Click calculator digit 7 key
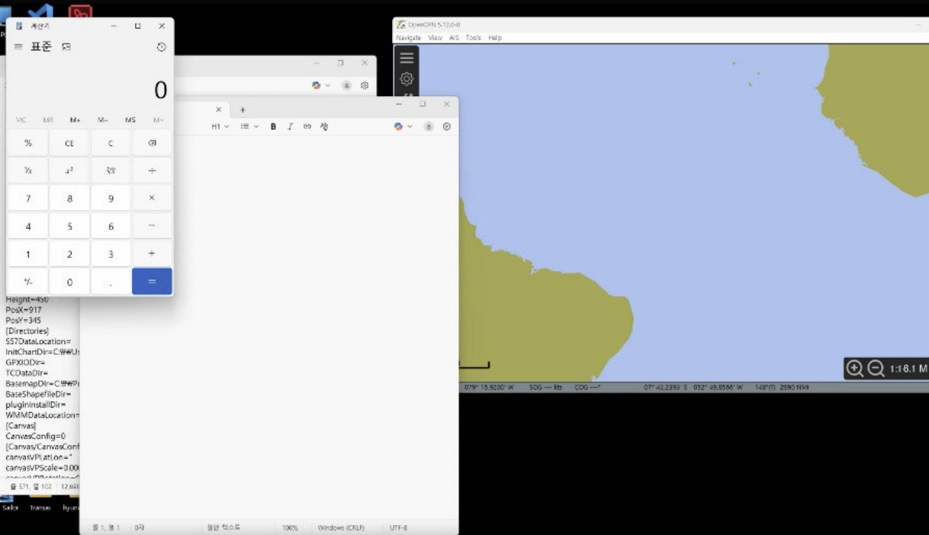 (28, 198)
